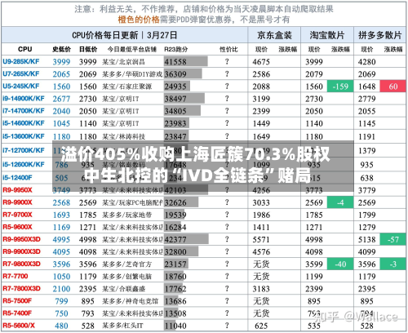Select the R5-7400F row label

17,313
